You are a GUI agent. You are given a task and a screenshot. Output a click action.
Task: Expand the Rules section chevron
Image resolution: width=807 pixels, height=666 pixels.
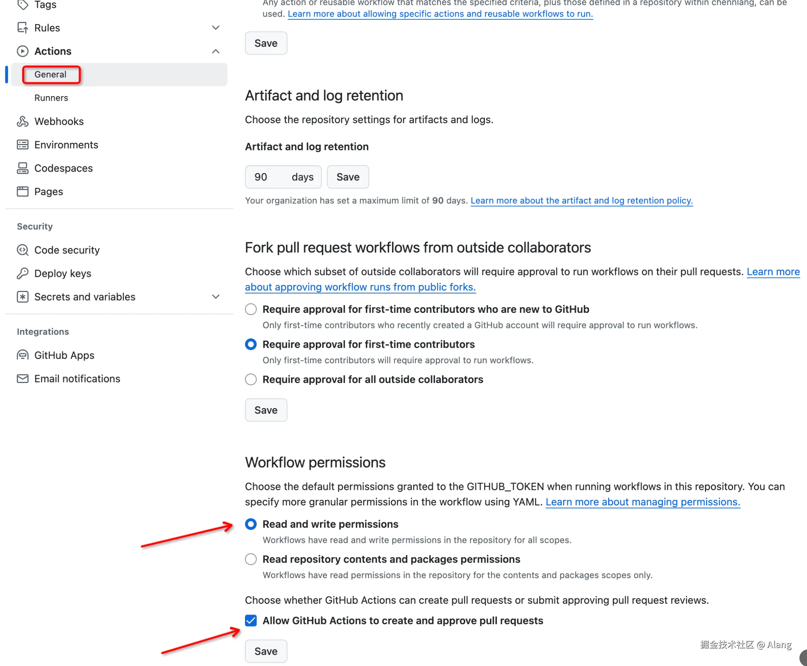click(216, 28)
